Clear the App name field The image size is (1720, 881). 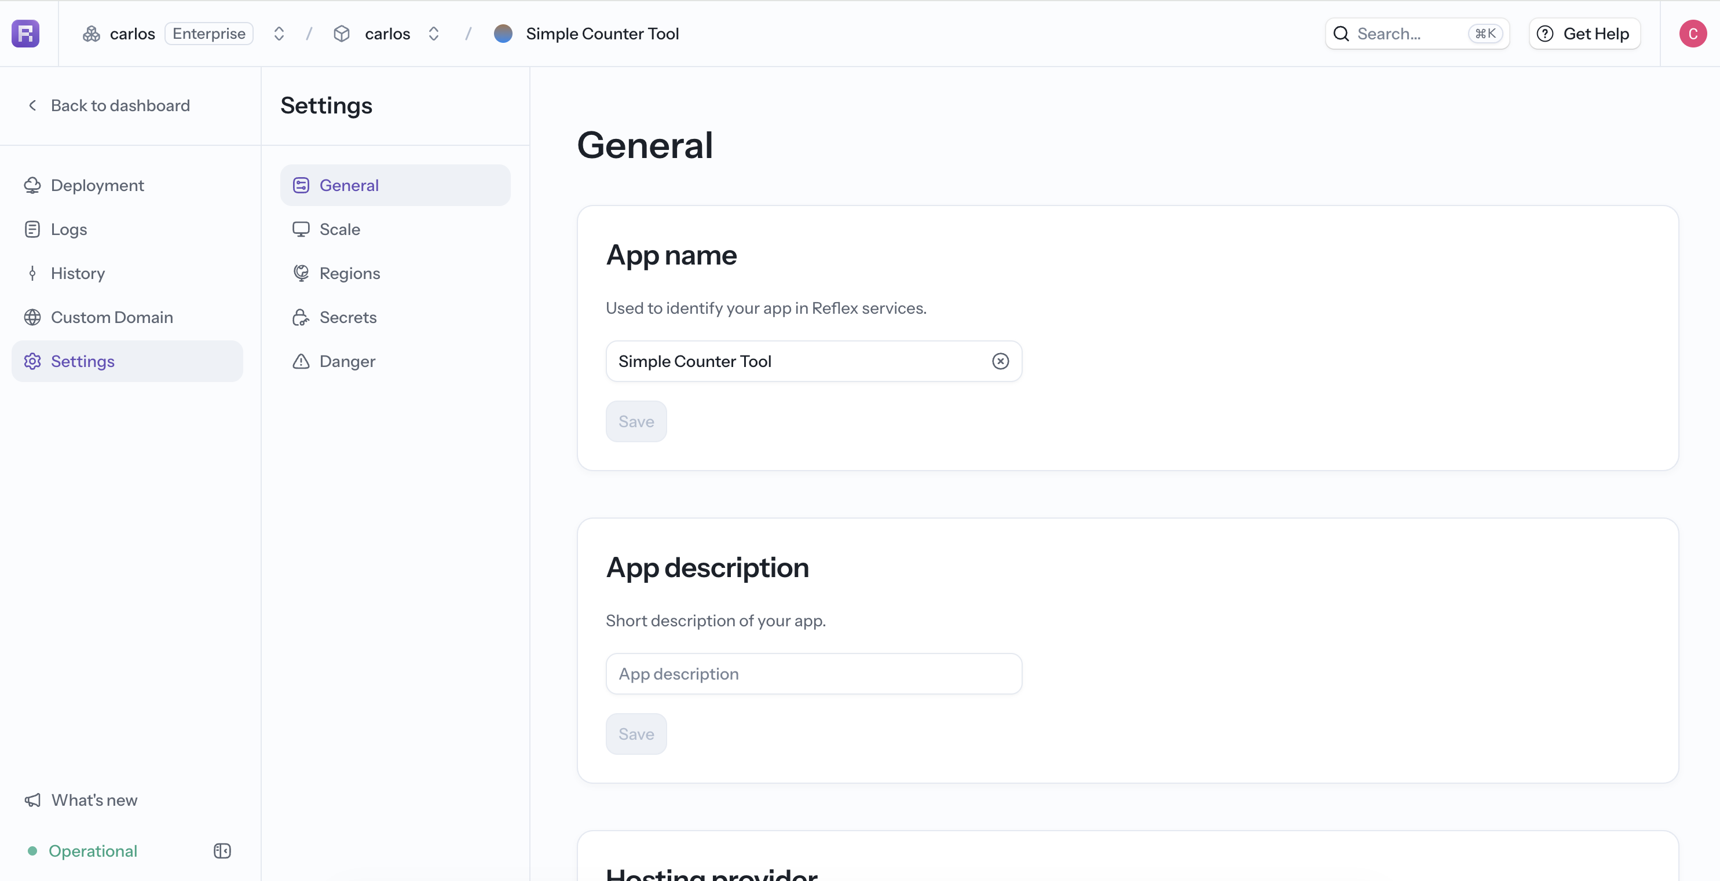pyautogui.click(x=1000, y=361)
